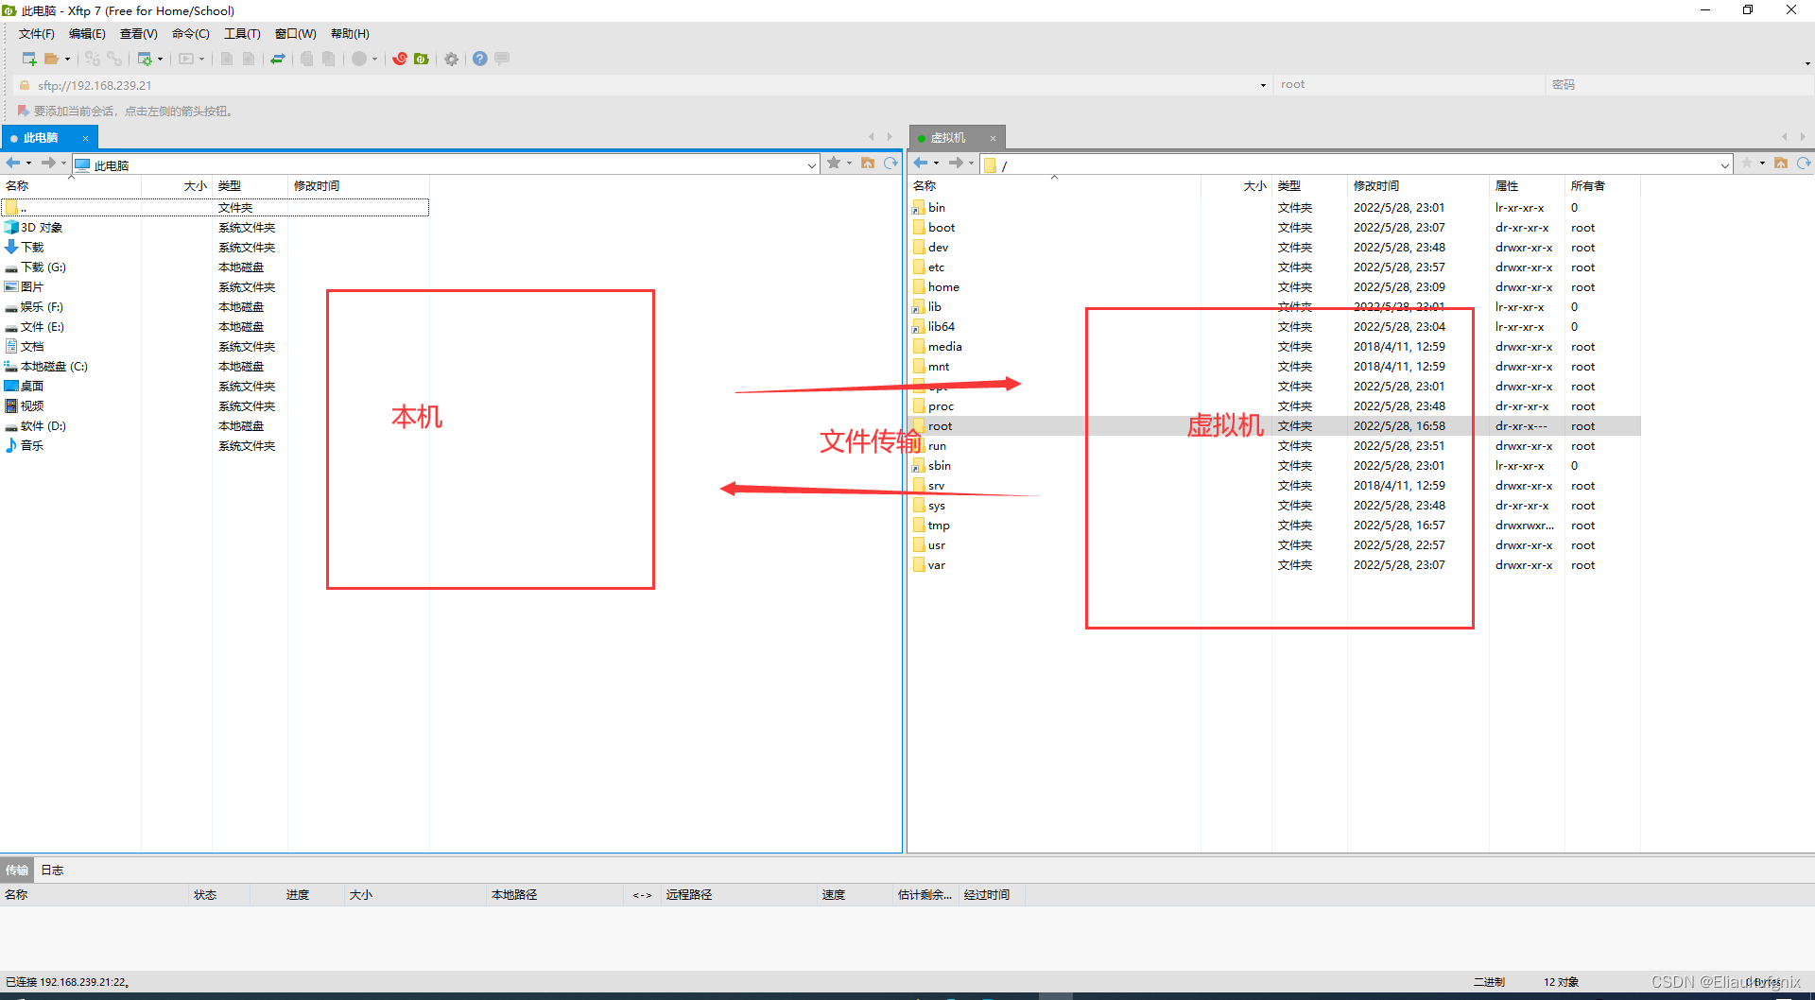
Task: Sort remote files by 修改时间 column
Action: click(x=1418, y=186)
